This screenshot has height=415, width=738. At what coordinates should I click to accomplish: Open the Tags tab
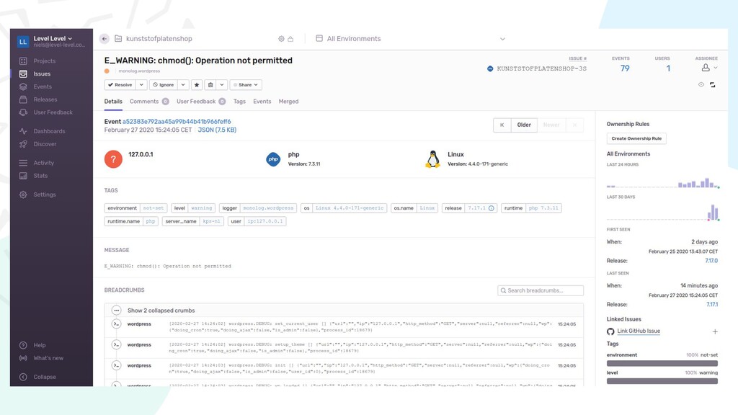tap(239, 102)
